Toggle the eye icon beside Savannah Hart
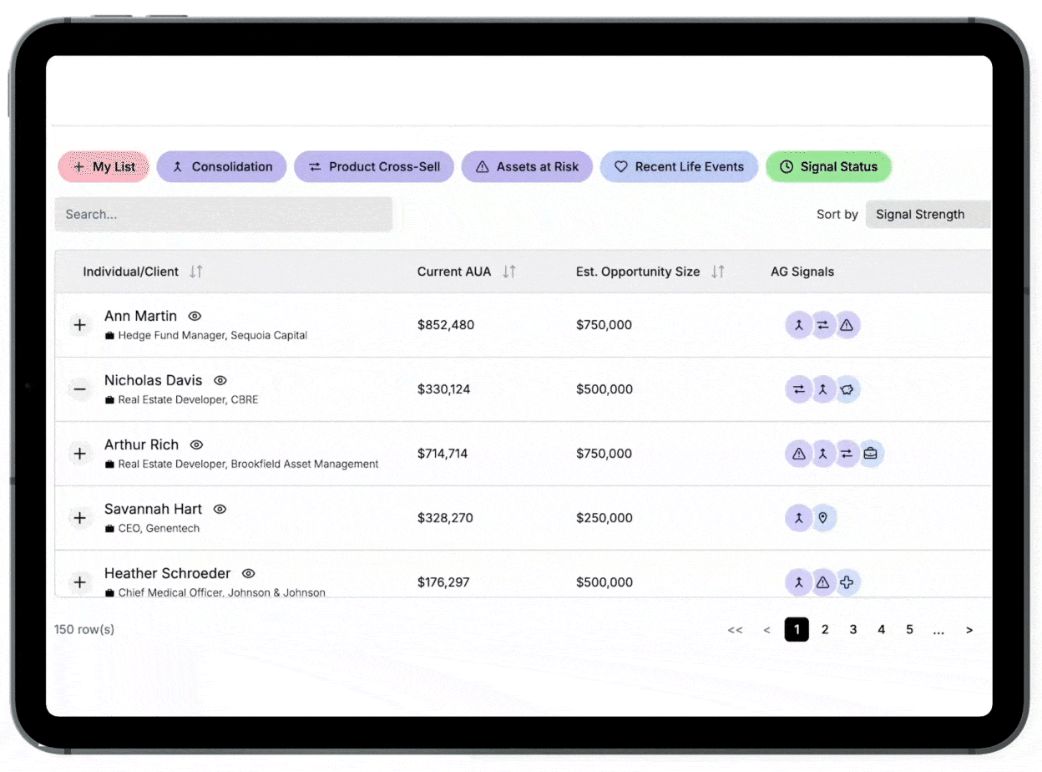This screenshot has width=1042, height=772. (220, 510)
